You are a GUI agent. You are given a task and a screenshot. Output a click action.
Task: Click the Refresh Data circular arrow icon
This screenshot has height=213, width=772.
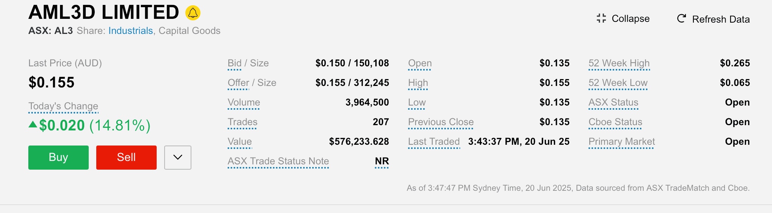tap(681, 18)
